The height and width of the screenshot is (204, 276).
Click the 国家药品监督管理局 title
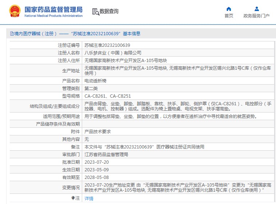tap(53, 9)
